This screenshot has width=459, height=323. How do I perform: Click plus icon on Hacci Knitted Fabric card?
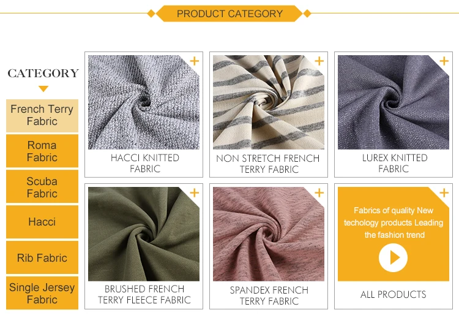tap(195, 61)
